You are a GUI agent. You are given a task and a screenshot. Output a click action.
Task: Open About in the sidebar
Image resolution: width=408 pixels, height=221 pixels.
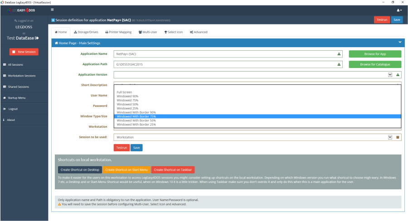coord(24,120)
